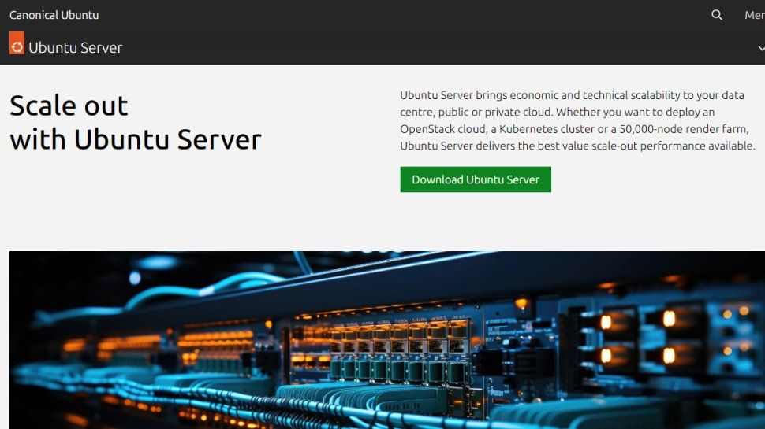
Task: Click the Ethernet port row in the photo
Action: tap(399, 341)
